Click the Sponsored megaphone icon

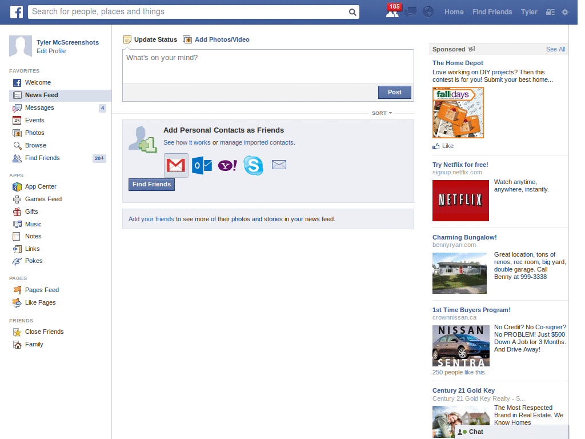pyautogui.click(x=471, y=49)
